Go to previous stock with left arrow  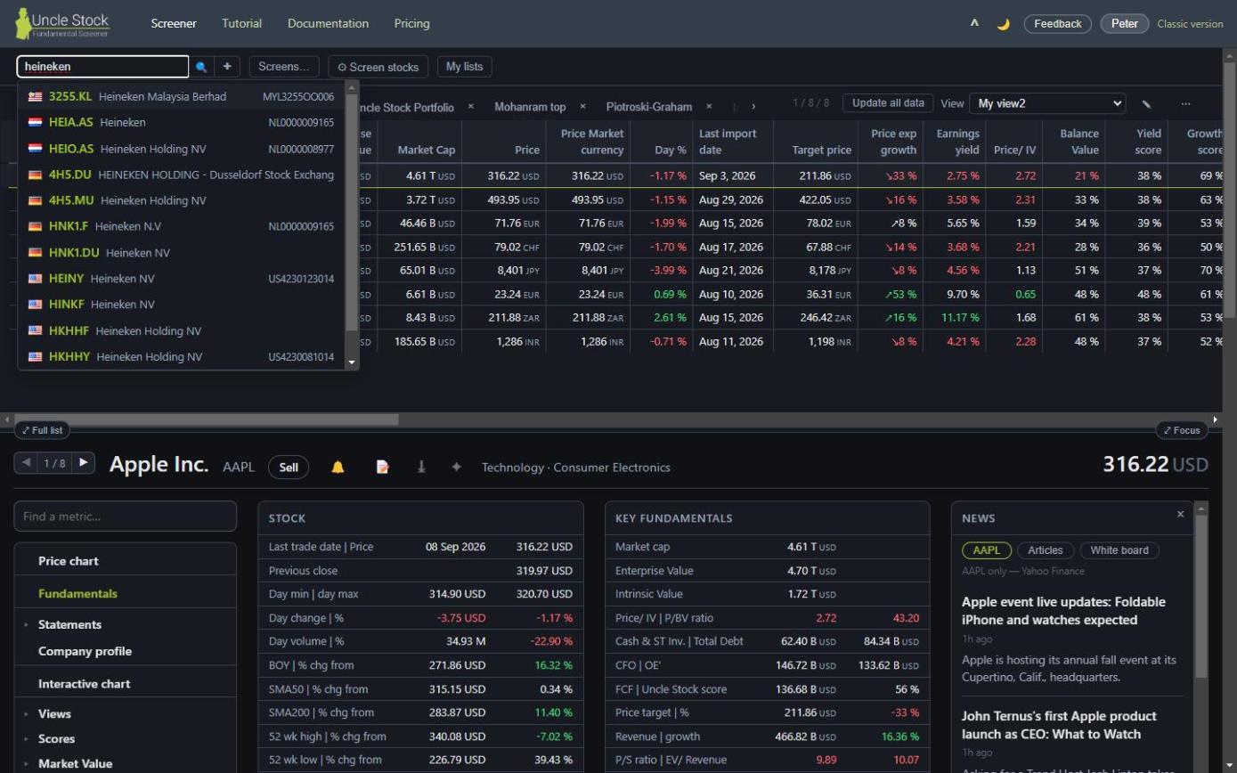pos(26,463)
